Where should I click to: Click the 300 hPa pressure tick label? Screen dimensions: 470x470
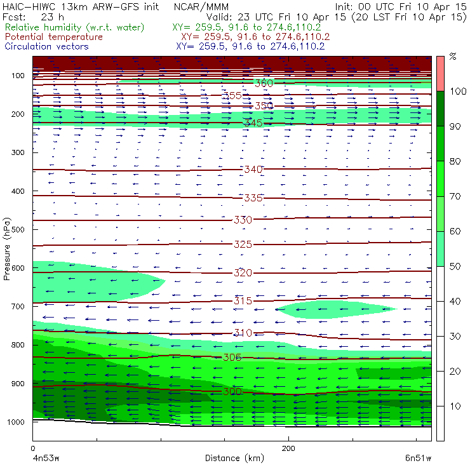click(x=18, y=152)
